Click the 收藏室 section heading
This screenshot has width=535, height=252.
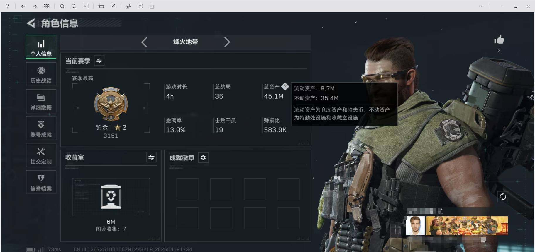click(x=75, y=157)
